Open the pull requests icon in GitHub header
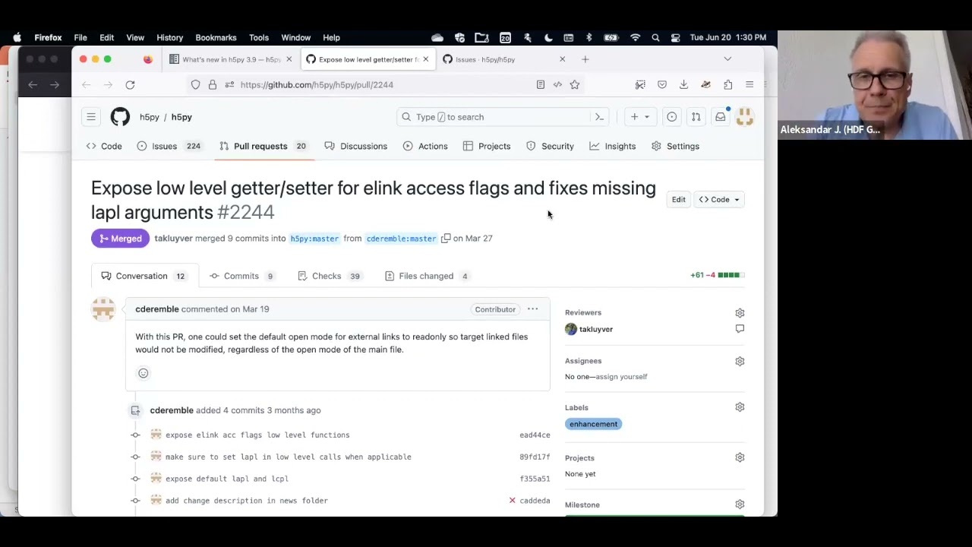972x547 pixels. click(696, 117)
